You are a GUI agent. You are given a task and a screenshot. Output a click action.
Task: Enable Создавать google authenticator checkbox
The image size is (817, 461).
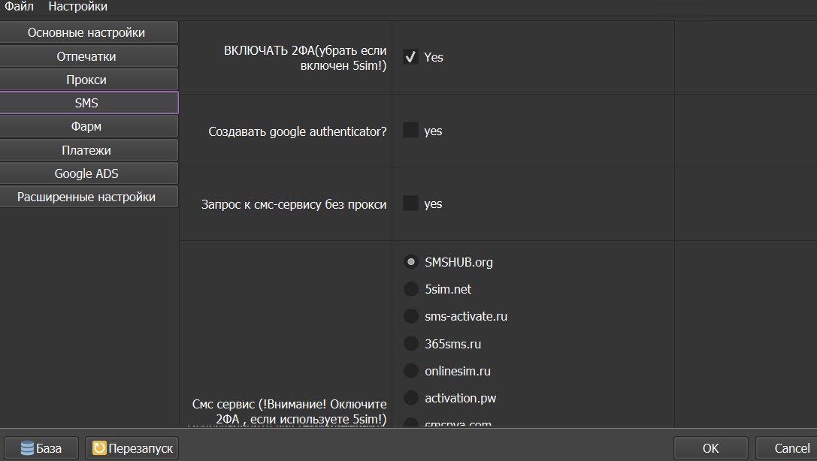tap(410, 131)
